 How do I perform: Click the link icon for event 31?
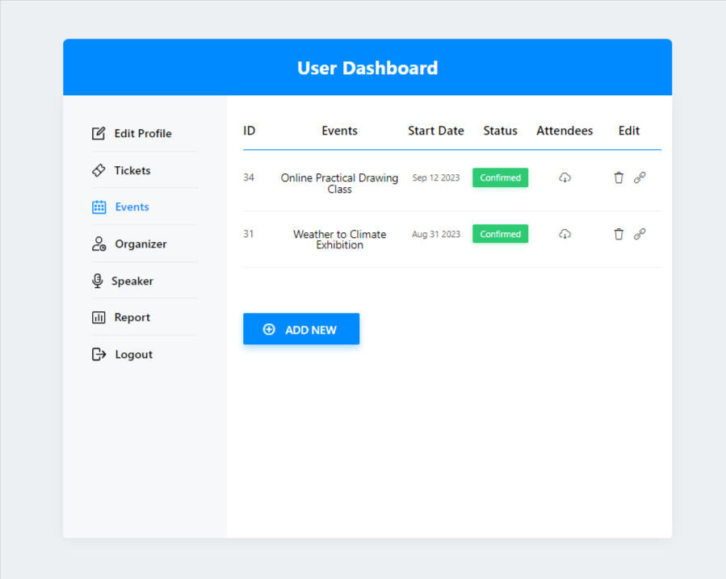pos(640,234)
